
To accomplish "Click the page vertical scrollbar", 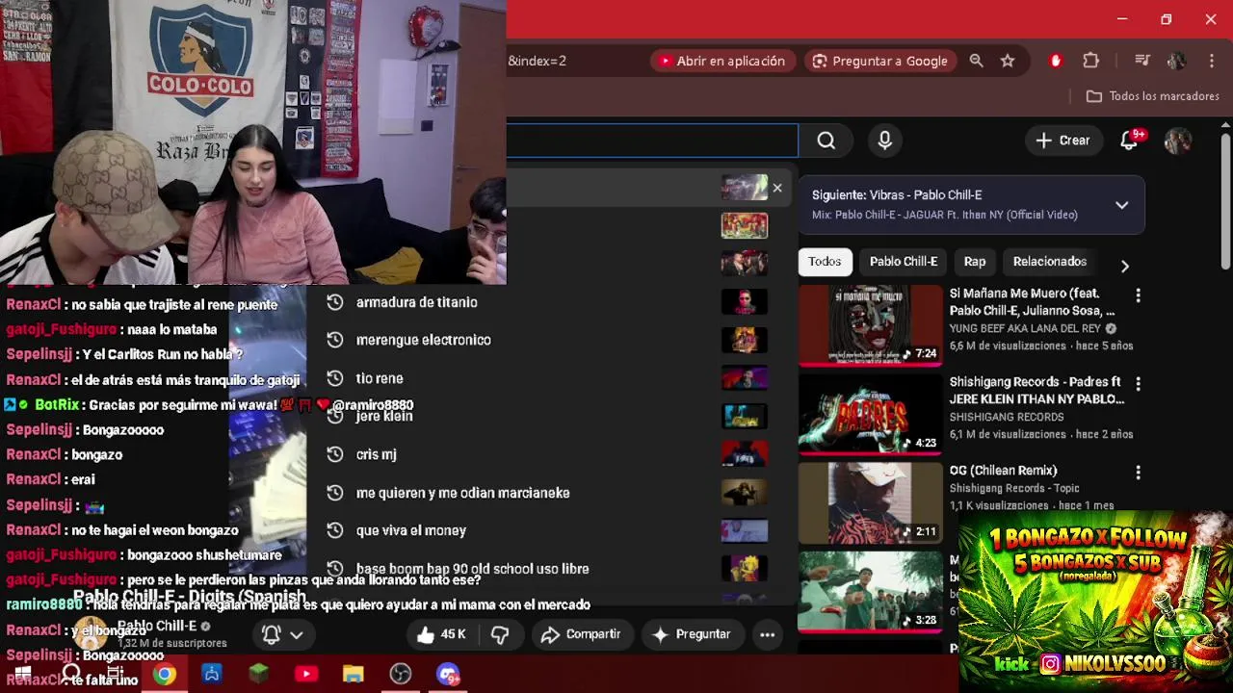I will (x=1225, y=202).
